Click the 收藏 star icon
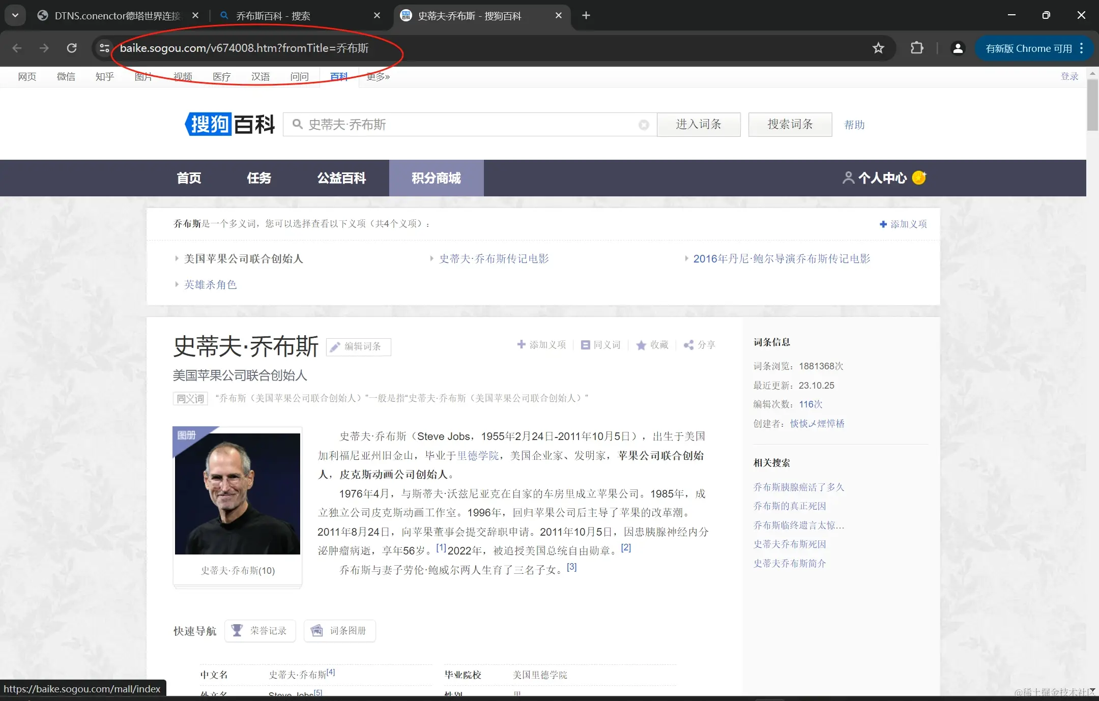Viewport: 1099px width, 701px height. [642, 345]
